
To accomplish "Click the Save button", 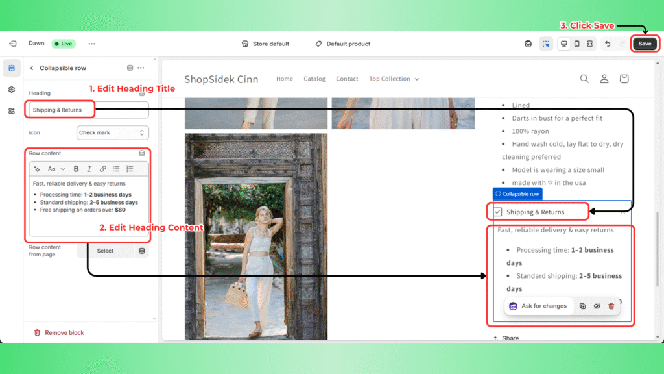I will tap(645, 44).
